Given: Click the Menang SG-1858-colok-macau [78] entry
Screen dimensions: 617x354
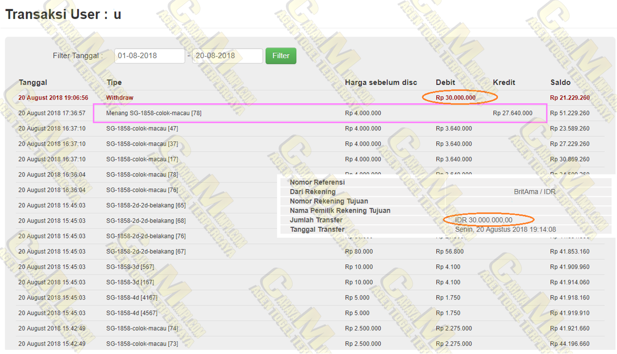Looking at the screenshot, I should 153,113.
